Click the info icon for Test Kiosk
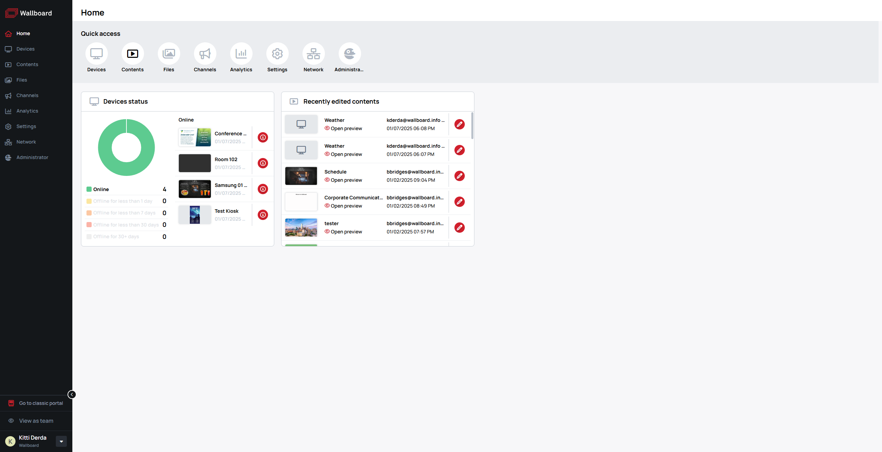 [263, 215]
